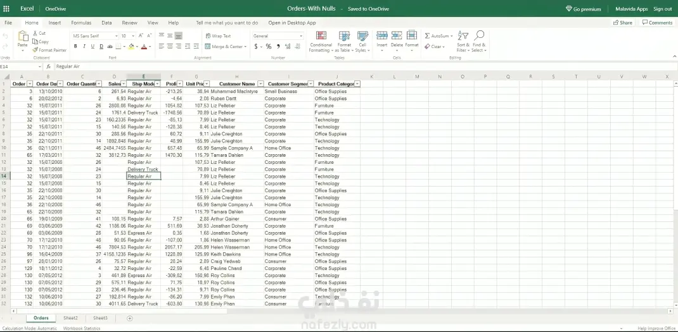Open the app launcher waffle icon

6,9
